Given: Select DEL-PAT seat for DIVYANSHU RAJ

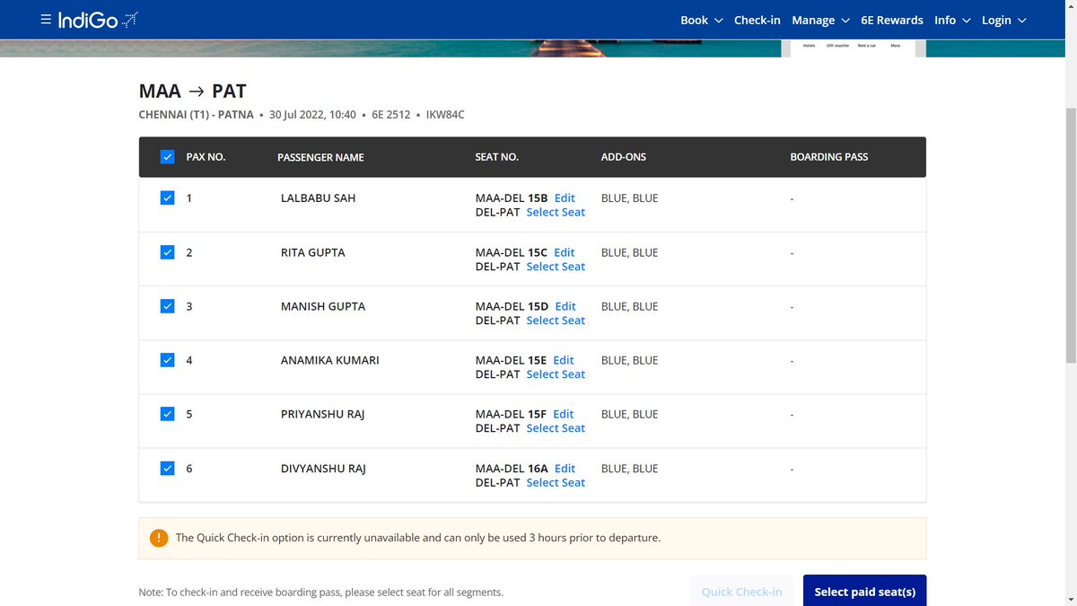Looking at the screenshot, I should coord(556,483).
